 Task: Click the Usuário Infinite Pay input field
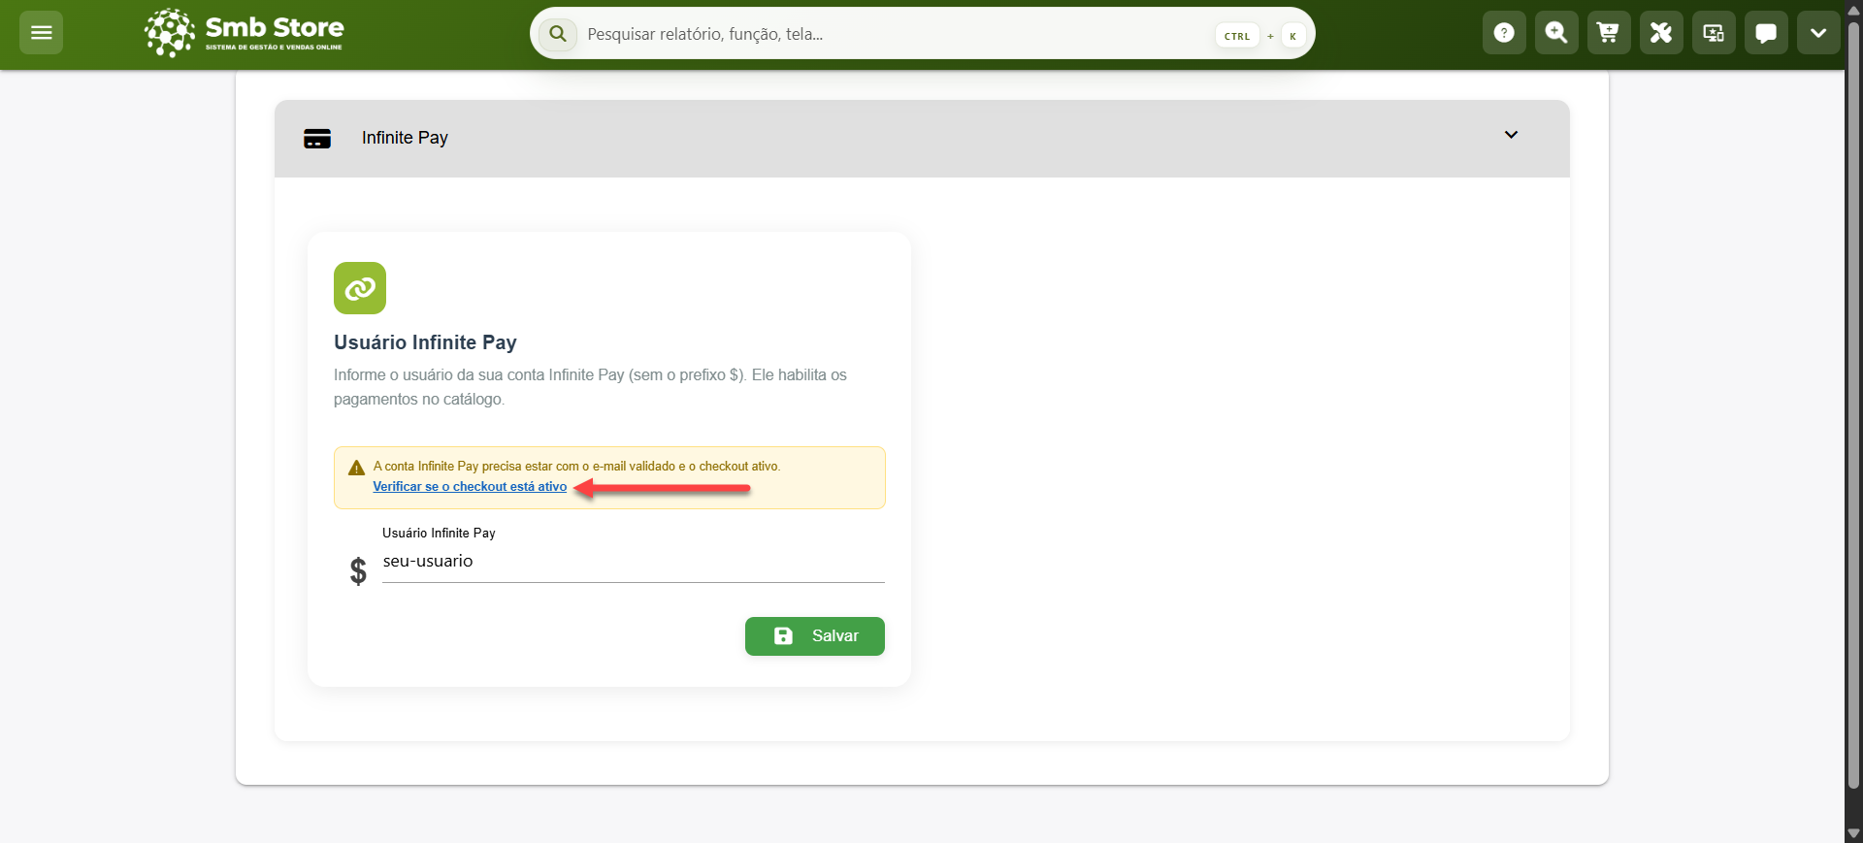tap(634, 562)
